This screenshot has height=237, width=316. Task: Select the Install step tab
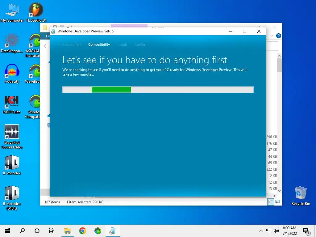(x=122, y=44)
